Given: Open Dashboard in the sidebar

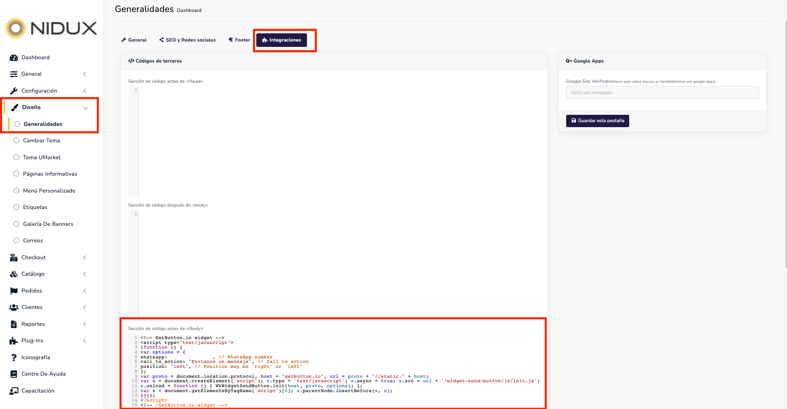Looking at the screenshot, I should point(35,58).
